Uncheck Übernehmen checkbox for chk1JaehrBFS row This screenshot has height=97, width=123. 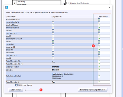coord(99,55)
